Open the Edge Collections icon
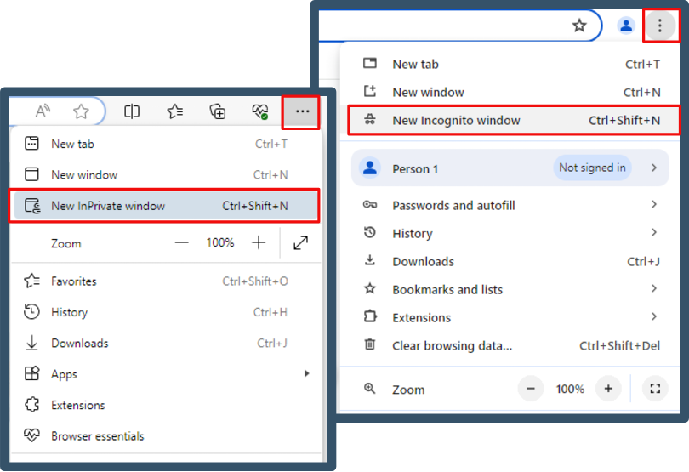The height and width of the screenshot is (472, 689). coord(218,111)
